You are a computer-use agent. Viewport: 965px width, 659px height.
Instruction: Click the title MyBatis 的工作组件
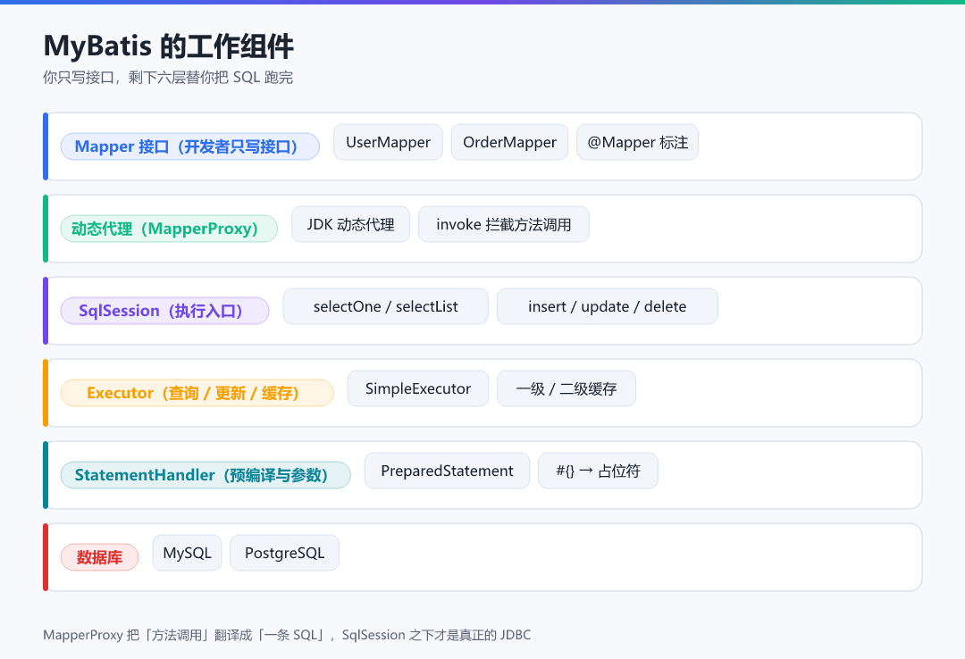pyautogui.click(x=169, y=46)
